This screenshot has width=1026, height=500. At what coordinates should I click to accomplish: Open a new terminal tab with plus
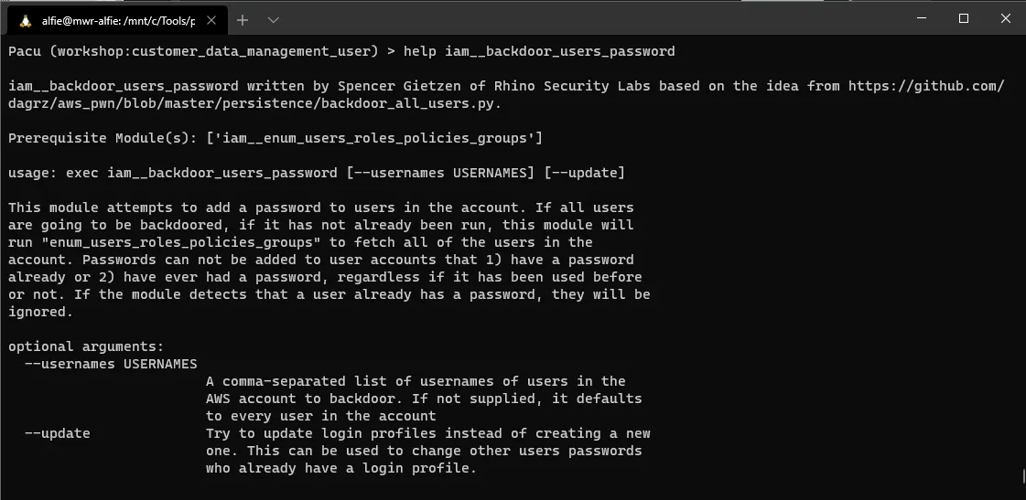tap(243, 20)
